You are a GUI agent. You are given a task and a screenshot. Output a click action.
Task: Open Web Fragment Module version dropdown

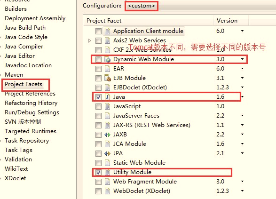[242, 182]
